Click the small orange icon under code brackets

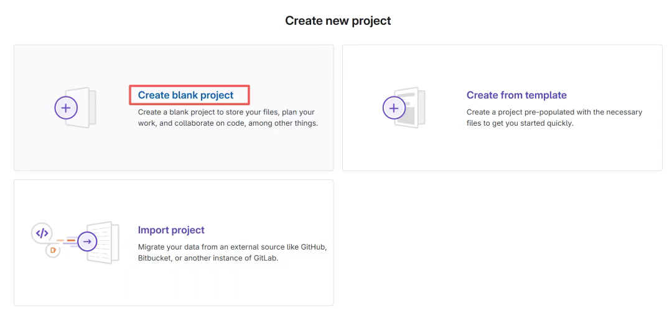point(53,250)
